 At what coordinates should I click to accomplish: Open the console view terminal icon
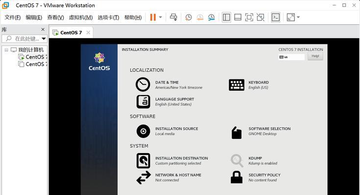pyautogui.click(x=275, y=18)
